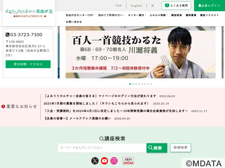The width and height of the screenshot is (225, 168).
Task: Open the black X social icon below search
Action: point(95,161)
